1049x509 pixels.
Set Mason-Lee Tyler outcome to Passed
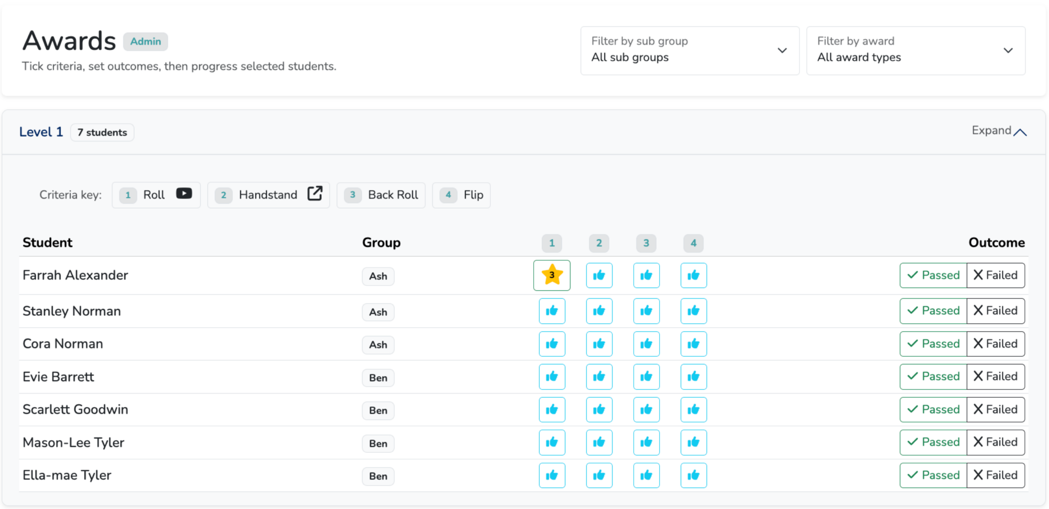pyautogui.click(x=933, y=442)
